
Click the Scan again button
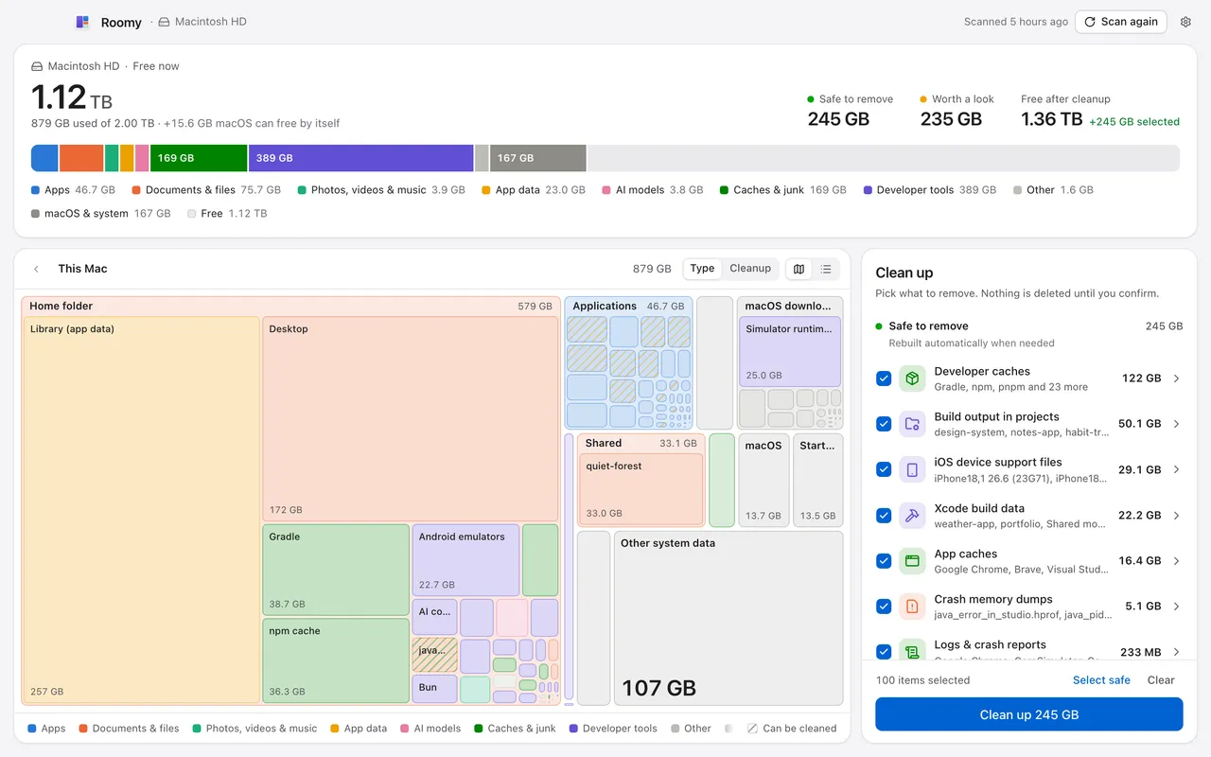click(1120, 22)
